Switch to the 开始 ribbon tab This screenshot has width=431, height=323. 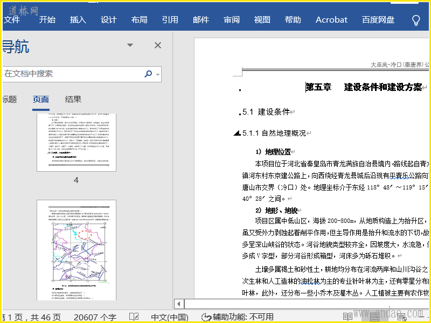click(x=47, y=20)
